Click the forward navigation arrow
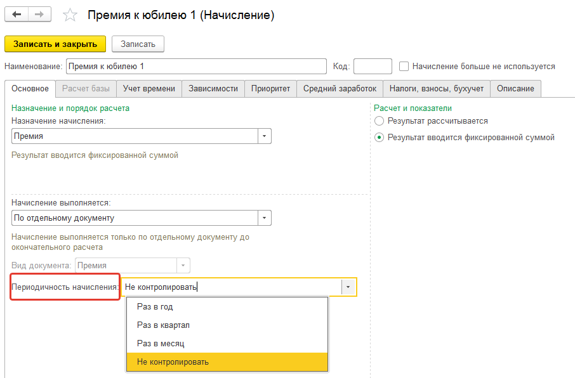The height and width of the screenshot is (378, 575). 40,14
